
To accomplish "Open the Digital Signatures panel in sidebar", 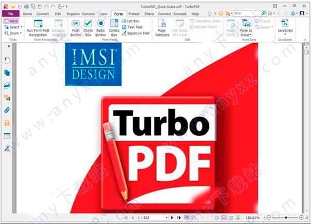I will pos(7,149).
